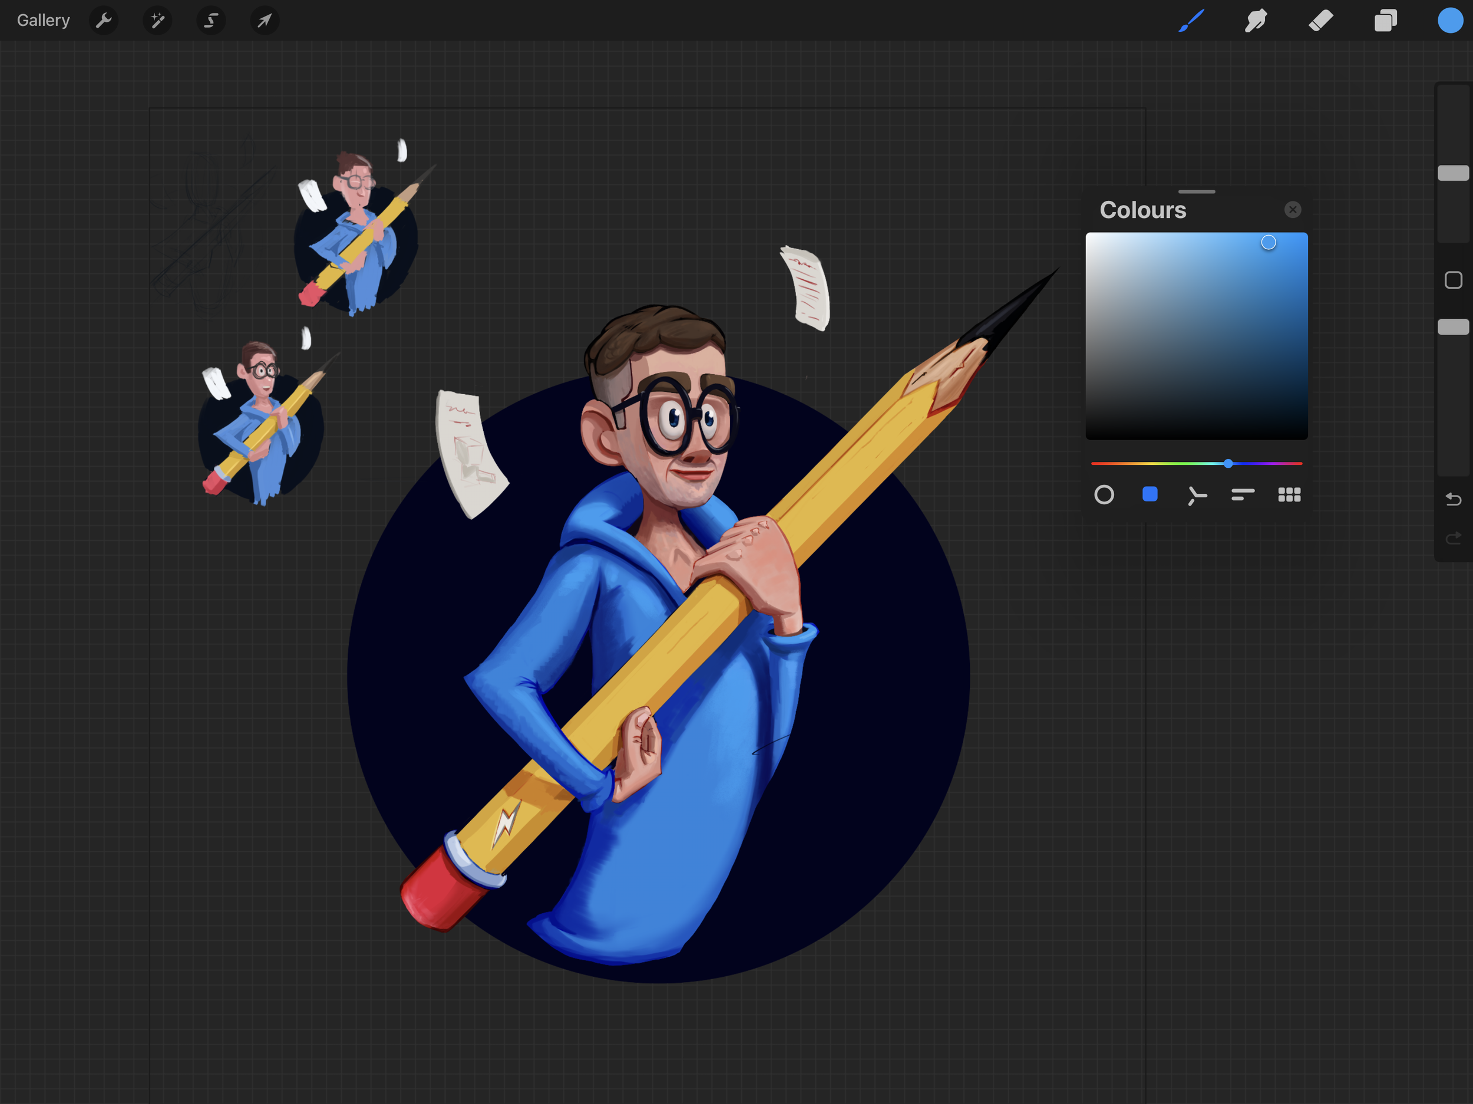Image resolution: width=1473 pixels, height=1104 pixels.
Task: Switch to Value sliders tab
Action: click(x=1243, y=495)
